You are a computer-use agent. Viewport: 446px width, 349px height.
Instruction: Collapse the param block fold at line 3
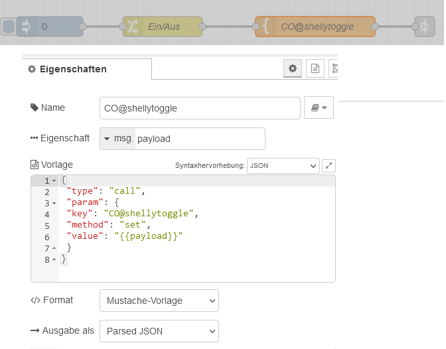tap(54, 203)
